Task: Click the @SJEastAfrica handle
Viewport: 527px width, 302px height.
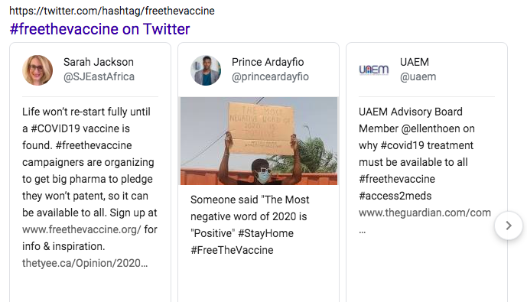Action: pos(99,76)
